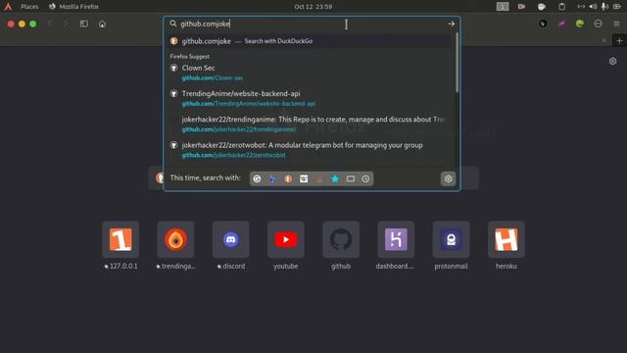
Task: Open the smiley face account icon
Action: (599, 24)
